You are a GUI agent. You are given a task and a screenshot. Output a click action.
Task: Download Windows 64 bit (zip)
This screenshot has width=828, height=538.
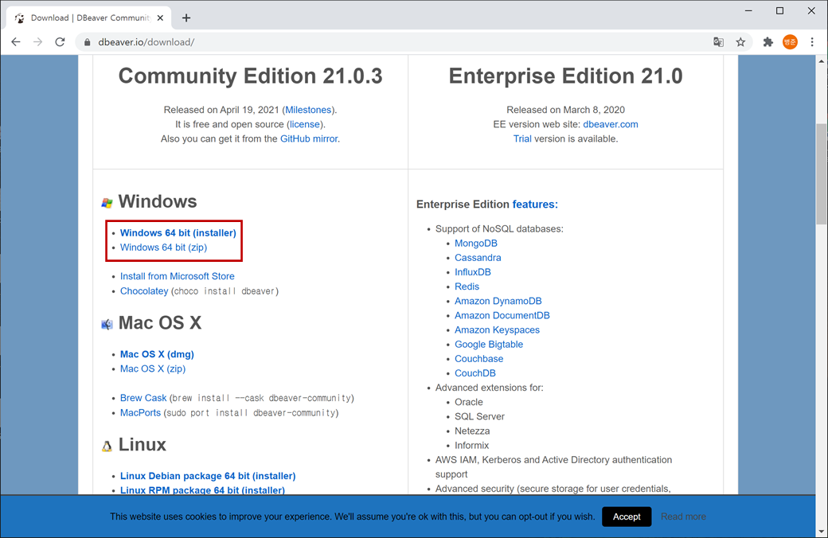[x=163, y=247]
